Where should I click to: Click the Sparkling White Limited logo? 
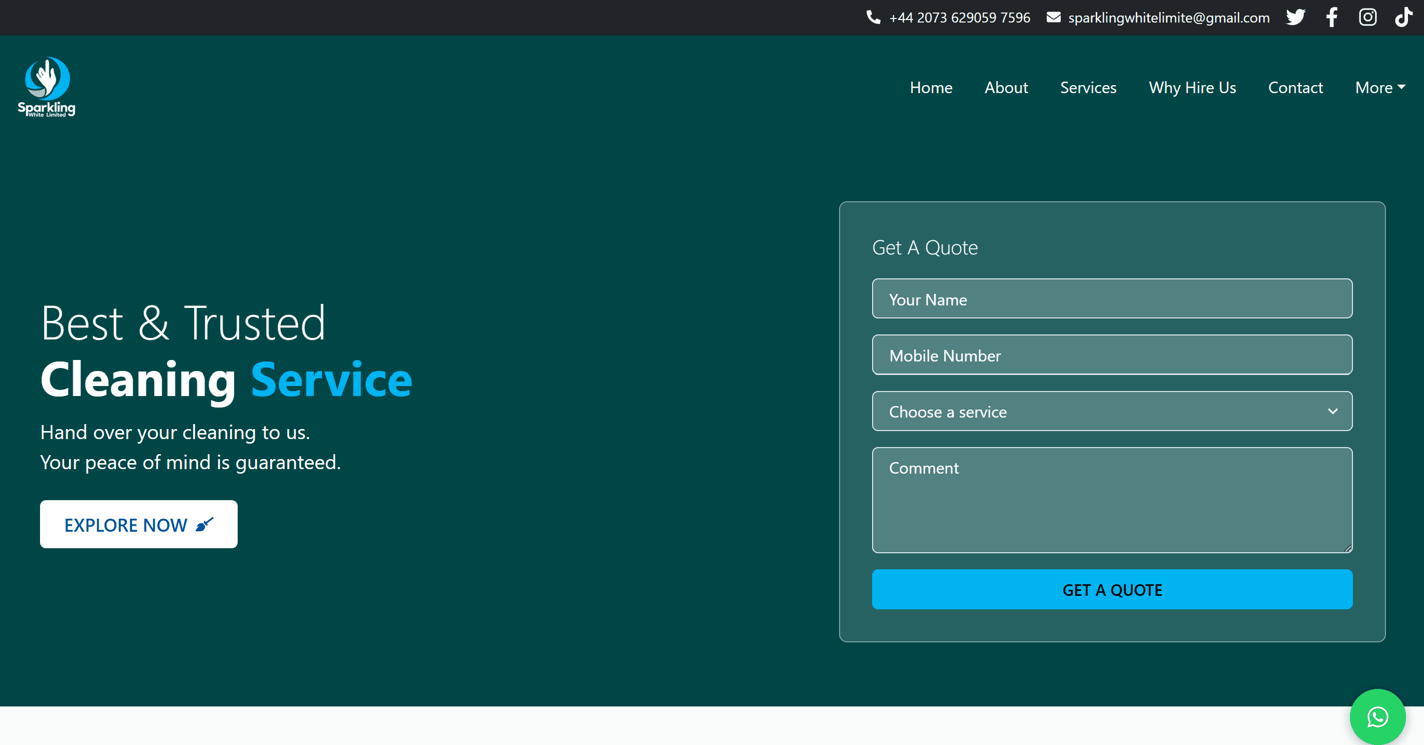point(47,86)
